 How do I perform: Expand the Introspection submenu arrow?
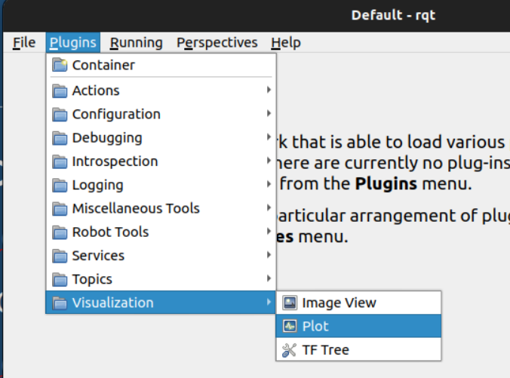click(269, 161)
